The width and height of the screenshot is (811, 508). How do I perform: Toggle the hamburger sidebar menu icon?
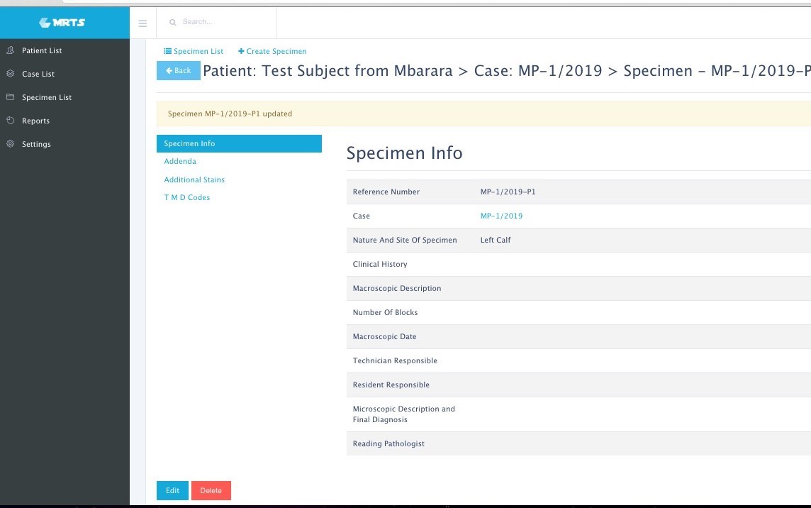142,23
